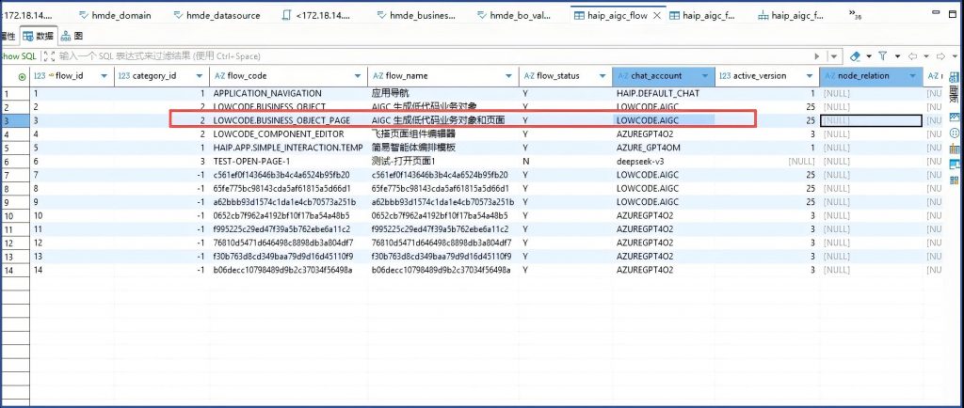Click the apply filter play arrow
964x408 pixels.
tap(817, 56)
